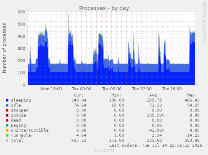Click sleeping average value 159.75
The width and height of the screenshot is (208, 155).
pyautogui.click(x=154, y=100)
